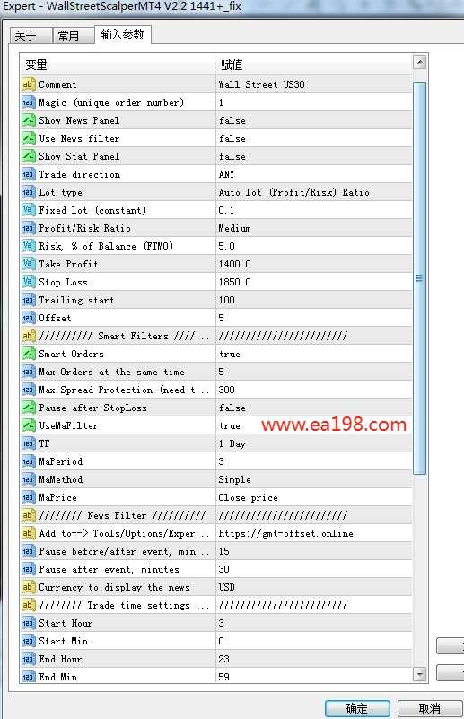Switch to the 关于 tab

(x=31, y=36)
